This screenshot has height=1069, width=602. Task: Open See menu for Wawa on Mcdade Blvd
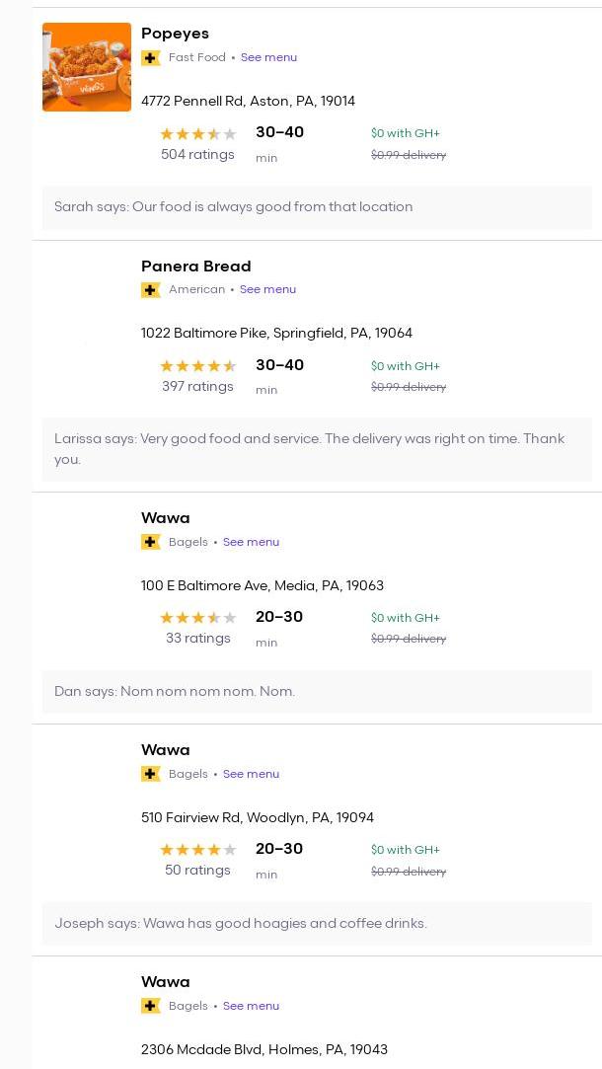point(251,1006)
